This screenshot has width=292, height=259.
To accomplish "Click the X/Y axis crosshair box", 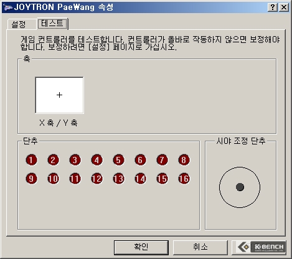I will coord(60,95).
